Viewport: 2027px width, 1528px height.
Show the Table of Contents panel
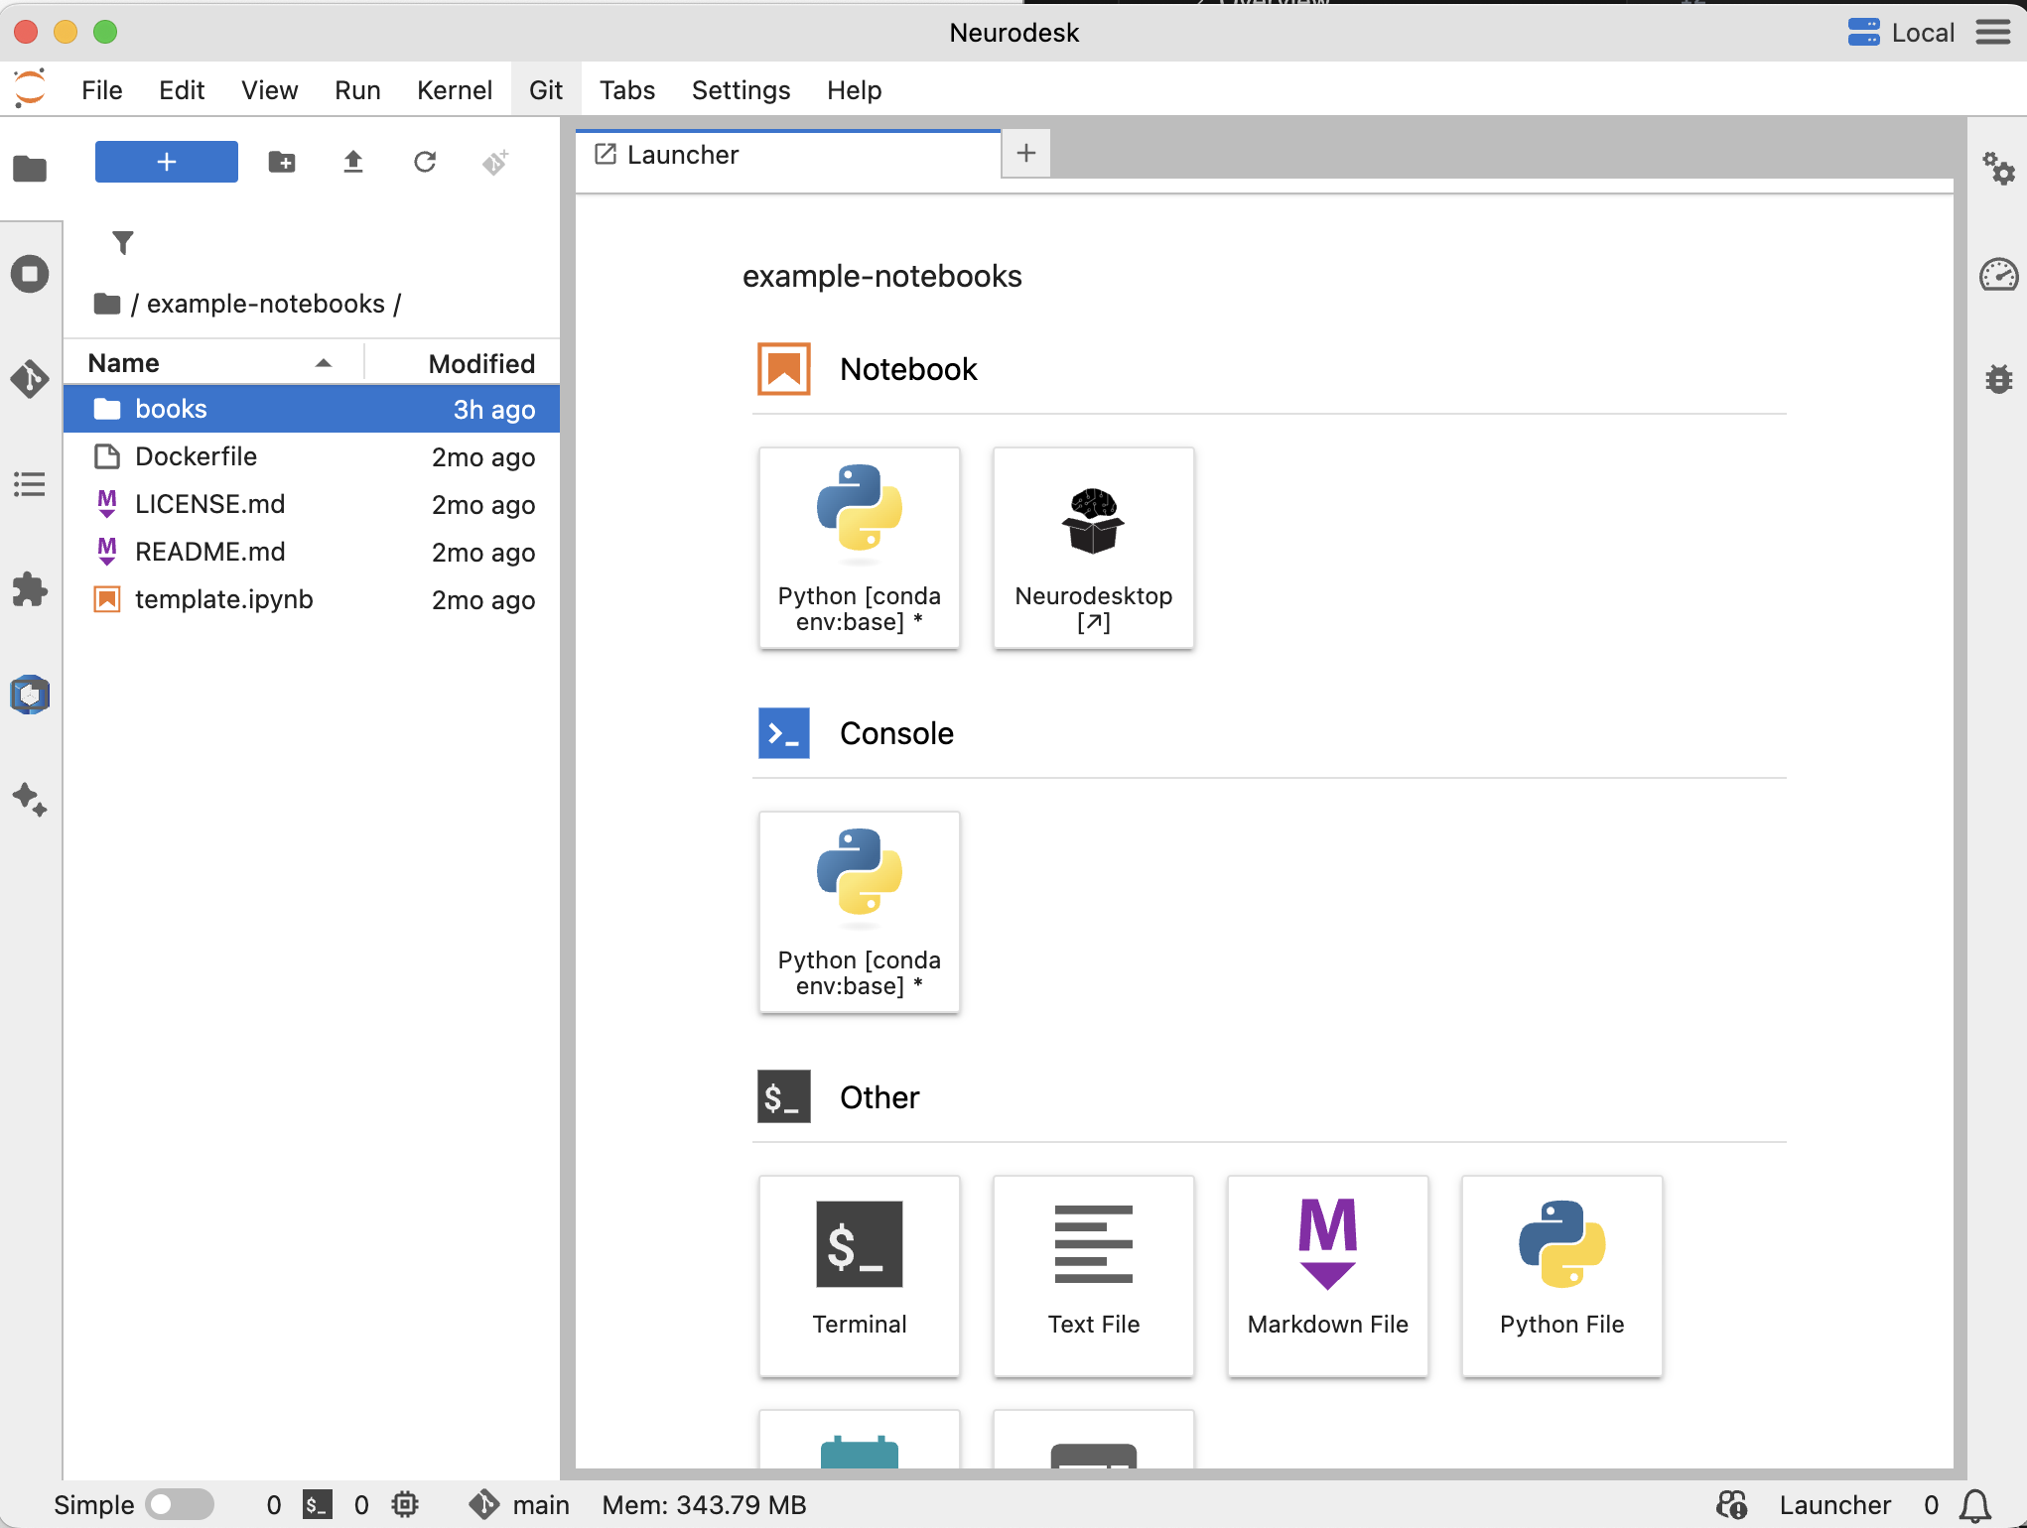pyautogui.click(x=30, y=484)
